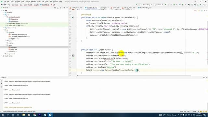Screen dimensions: 208x117
Task: Click 'Failed to start monitoring emulator-5554' log entry
Action: 18,107
